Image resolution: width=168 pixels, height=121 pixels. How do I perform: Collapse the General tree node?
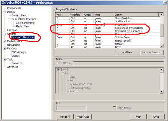pyautogui.click(x=5, y=34)
